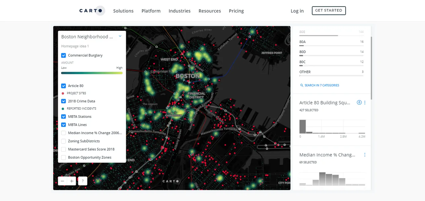Click Chinatown label on map
This screenshot has height=201, width=425.
click(x=173, y=115)
